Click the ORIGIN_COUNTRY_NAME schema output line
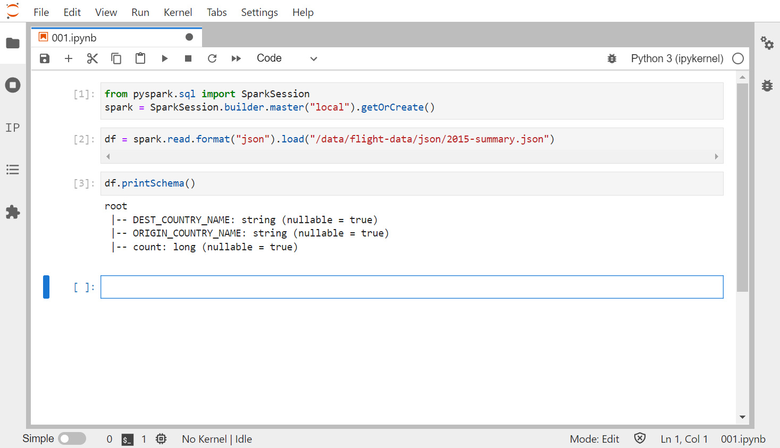The height and width of the screenshot is (448, 780). point(250,233)
